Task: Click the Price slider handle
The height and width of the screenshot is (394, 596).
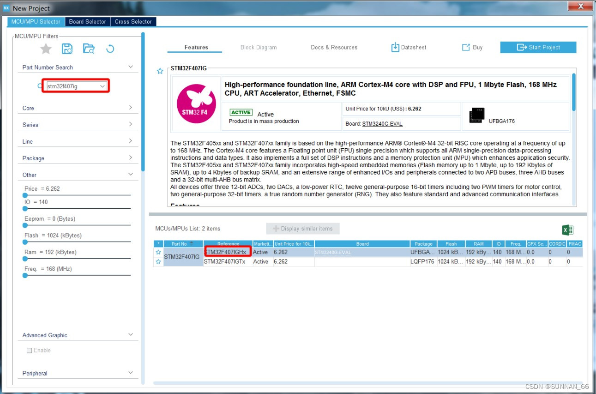Action: point(25,195)
